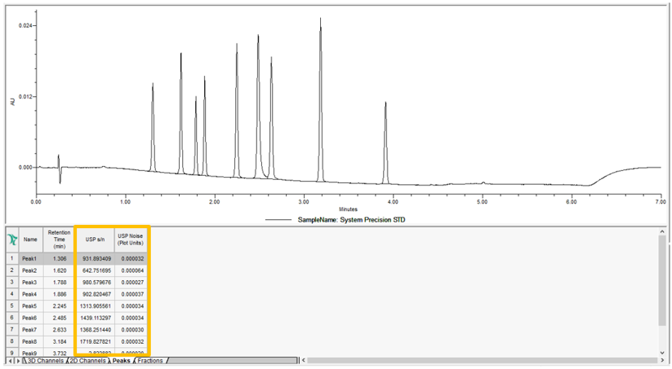672x369 pixels.
Task: Select row number 8 header
Action: [12, 341]
